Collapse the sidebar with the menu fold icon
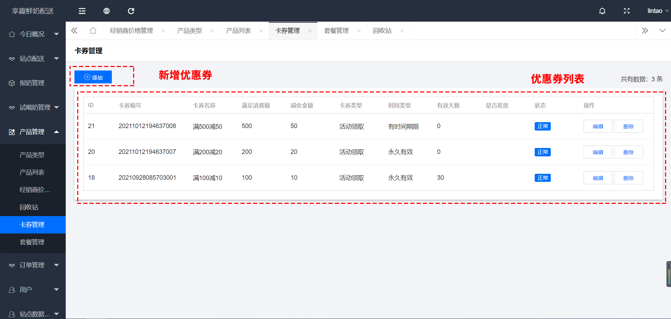Viewport: 671px width, 319px height. (82, 11)
